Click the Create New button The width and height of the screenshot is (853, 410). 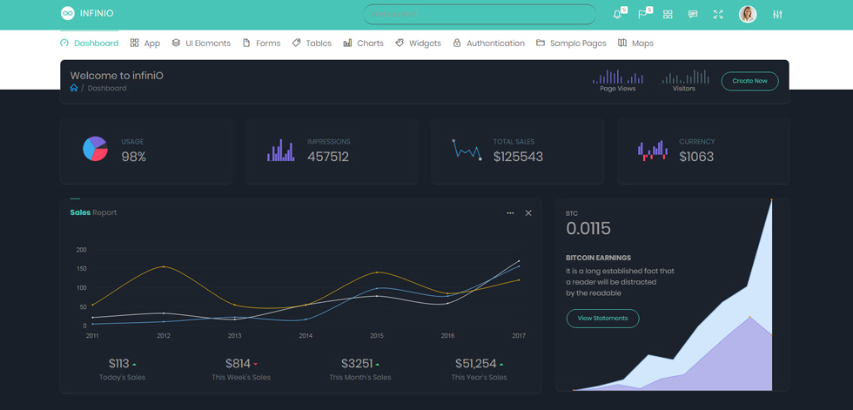(749, 81)
